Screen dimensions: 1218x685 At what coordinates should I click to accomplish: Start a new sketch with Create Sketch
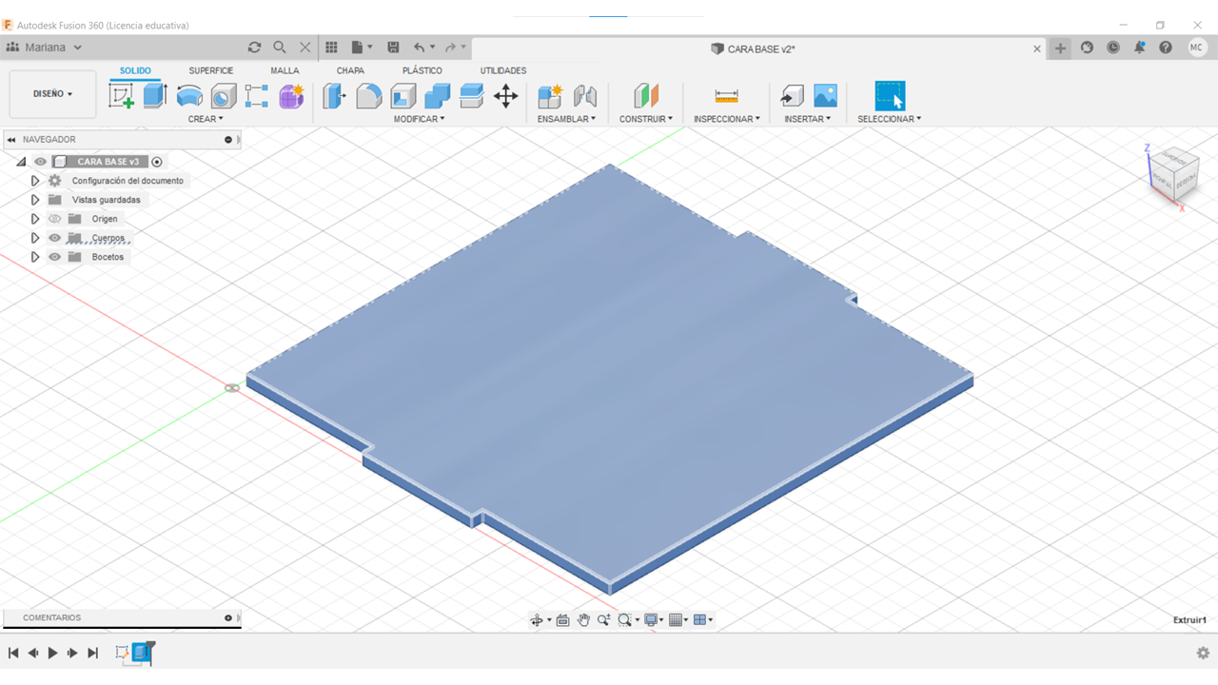[x=121, y=95]
